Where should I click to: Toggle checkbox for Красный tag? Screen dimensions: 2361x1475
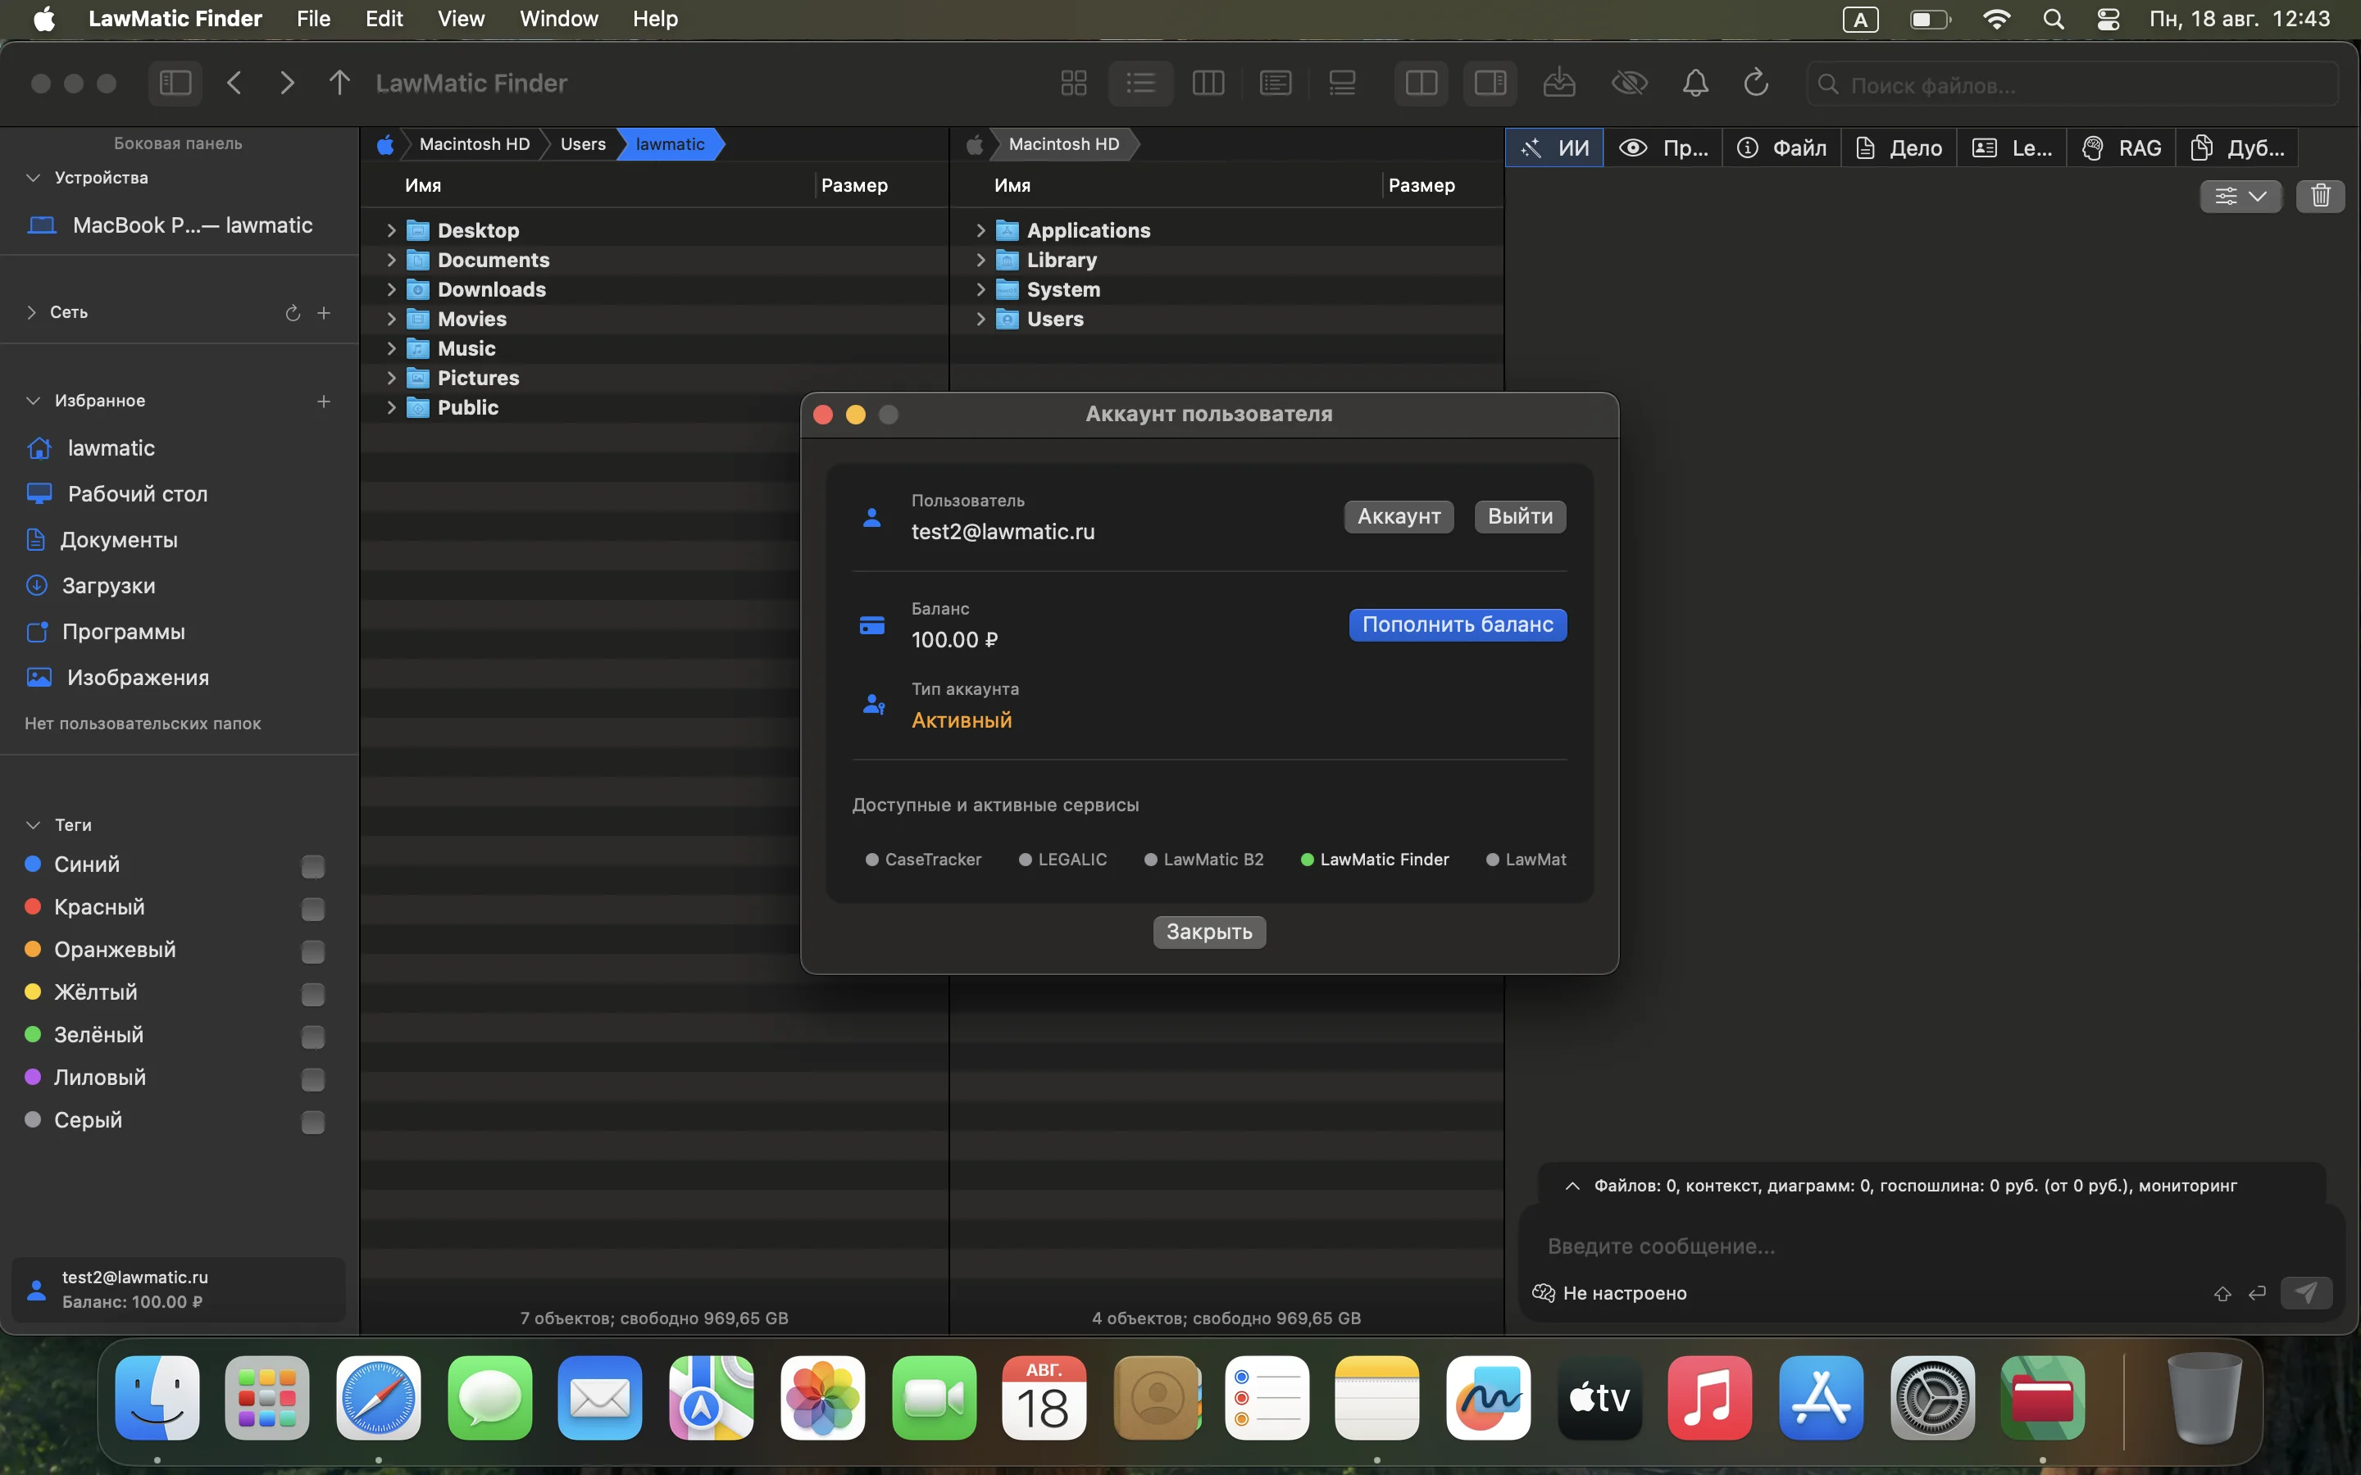[313, 910]
